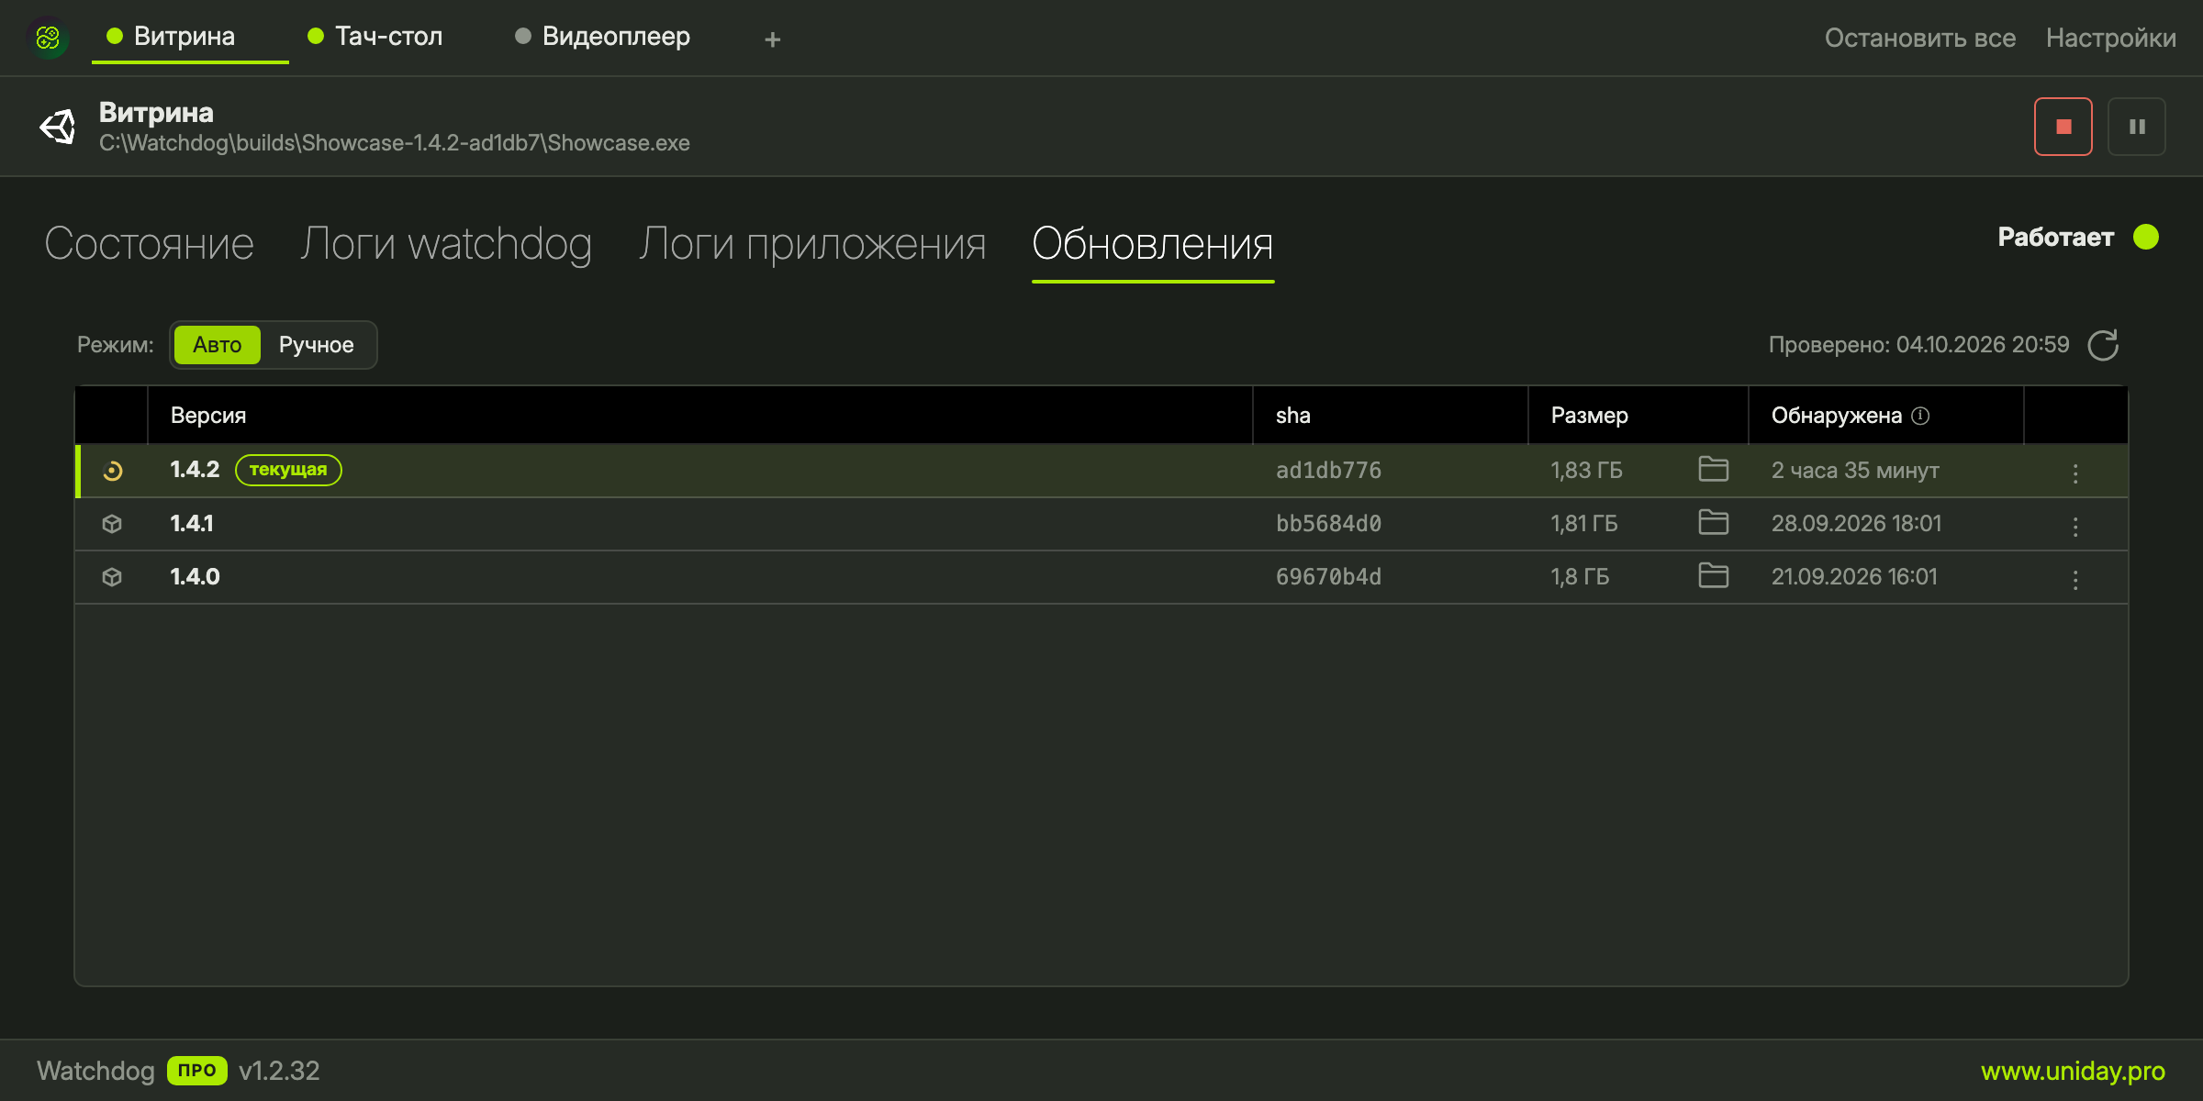Viewport: 2203px width, 1101px height.
Task: Open the three-dot menu for version 1.4.1
Action: point(2074,526)
